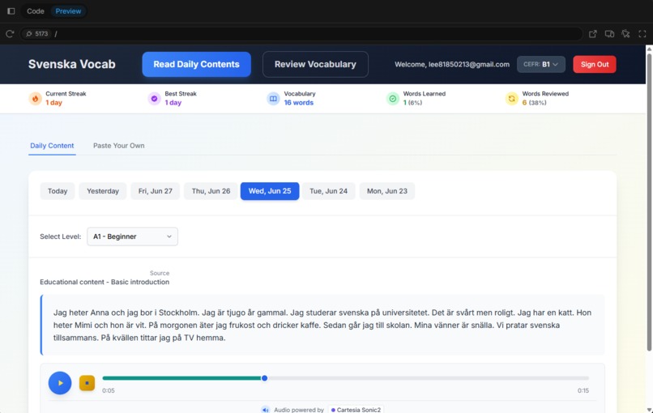
Task: Open Read Daily Contents
Action: [x=197, y=64]
